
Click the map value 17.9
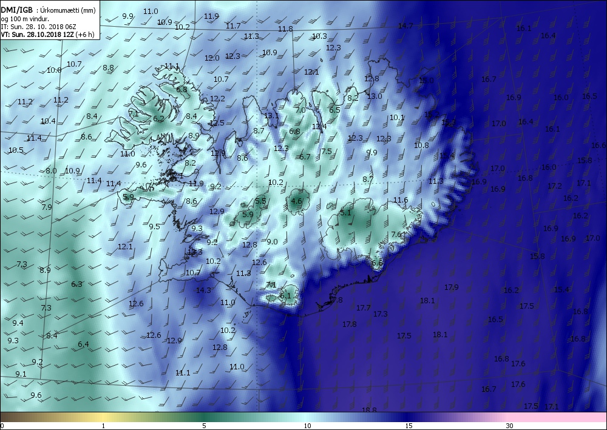click(452, 287)
